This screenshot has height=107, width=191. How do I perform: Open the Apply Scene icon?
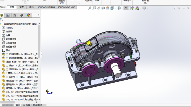pyautogui.click(x=137, y=8)
